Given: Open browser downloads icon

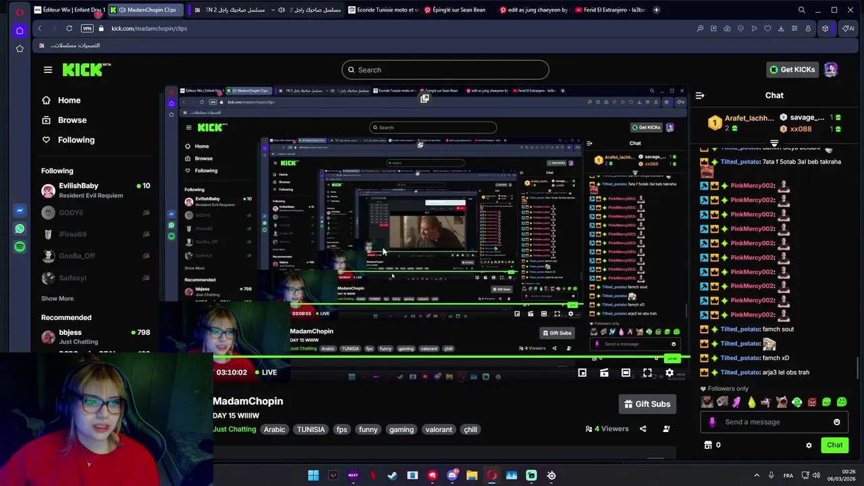Looking at the screenshot, I should point(781,28).
